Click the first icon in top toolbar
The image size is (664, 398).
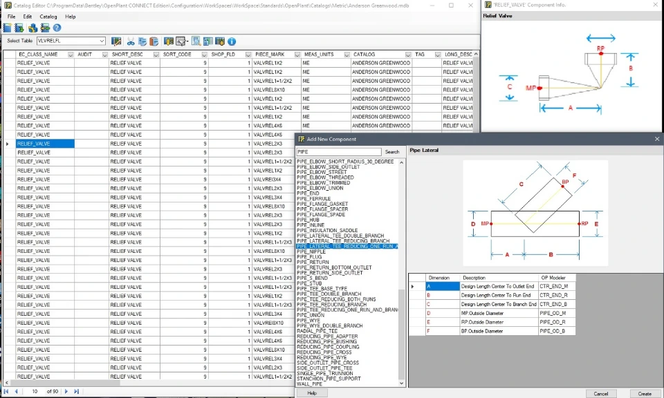tap(7, 28)
